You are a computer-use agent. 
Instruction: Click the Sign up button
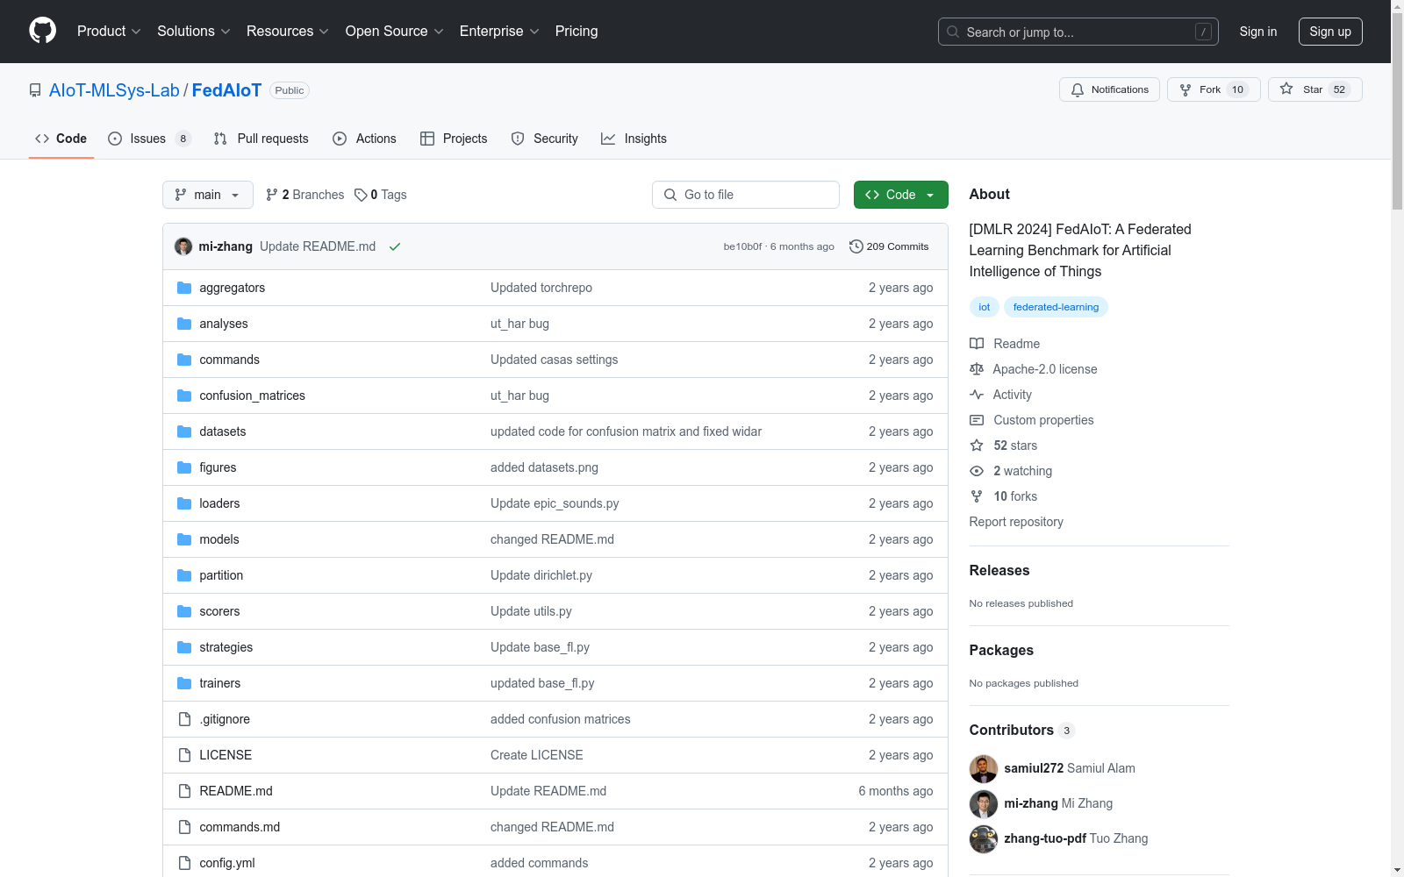1330,32
